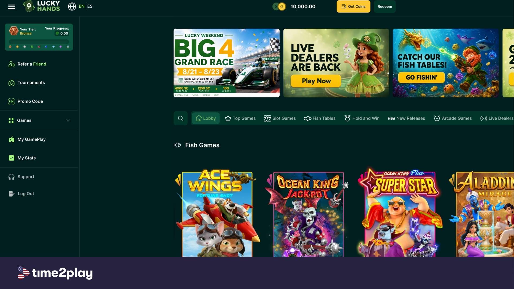The height and width of the screenshot is (289, 514).
Task: Click the Games grid icon
Action: click(x=11, y=121)
